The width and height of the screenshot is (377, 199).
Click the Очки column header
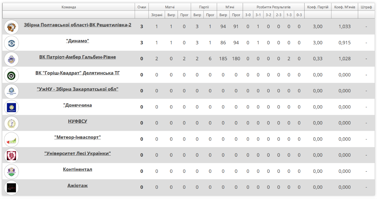click(x=142, y=7)
